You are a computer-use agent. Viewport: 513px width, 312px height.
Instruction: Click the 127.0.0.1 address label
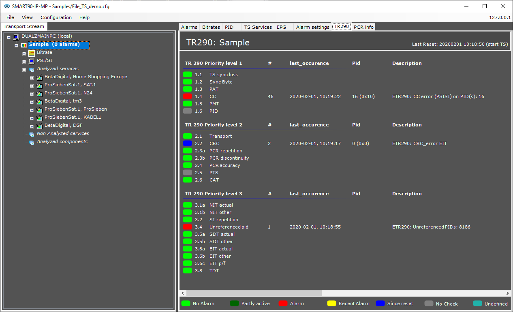(x=500, y=17)
